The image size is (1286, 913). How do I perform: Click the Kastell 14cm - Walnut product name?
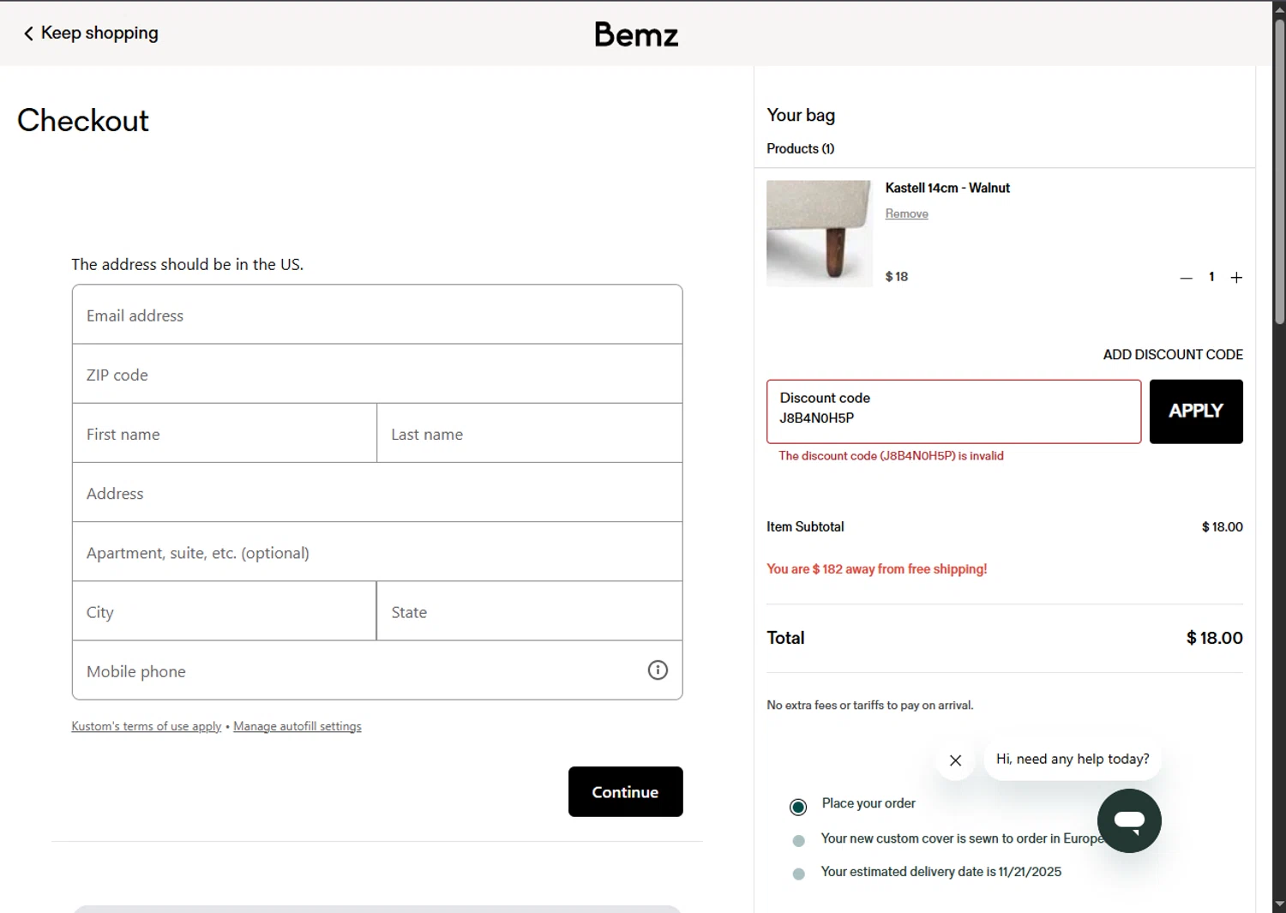[947, 188]
